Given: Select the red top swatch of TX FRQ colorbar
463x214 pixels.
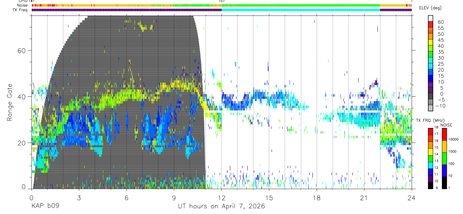Looking at the screenshot, I should [x=431, y=131].
